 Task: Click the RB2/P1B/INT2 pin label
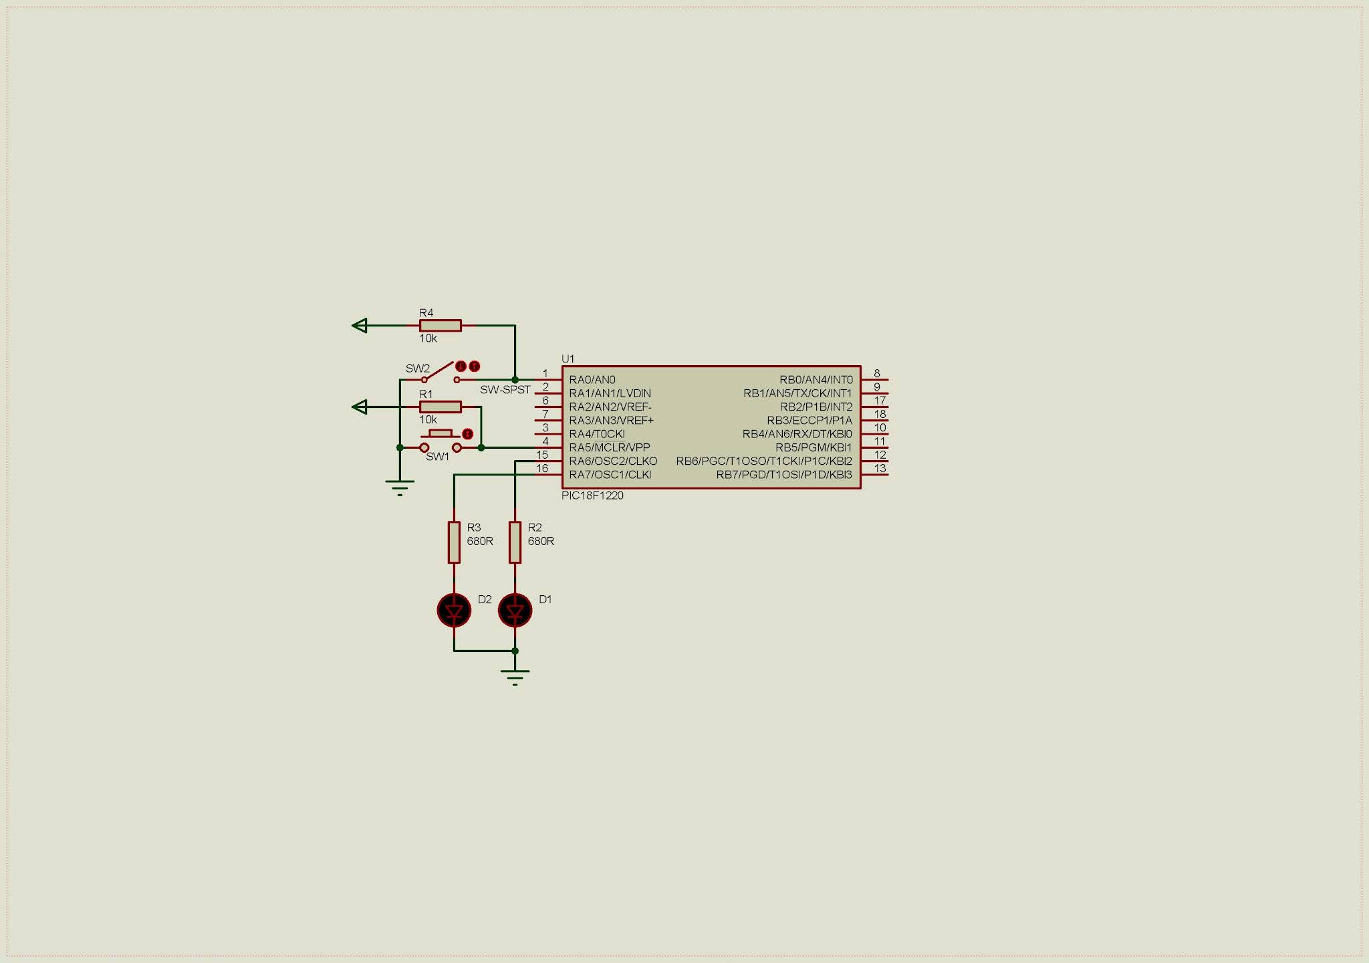click(x=816, y=407)
